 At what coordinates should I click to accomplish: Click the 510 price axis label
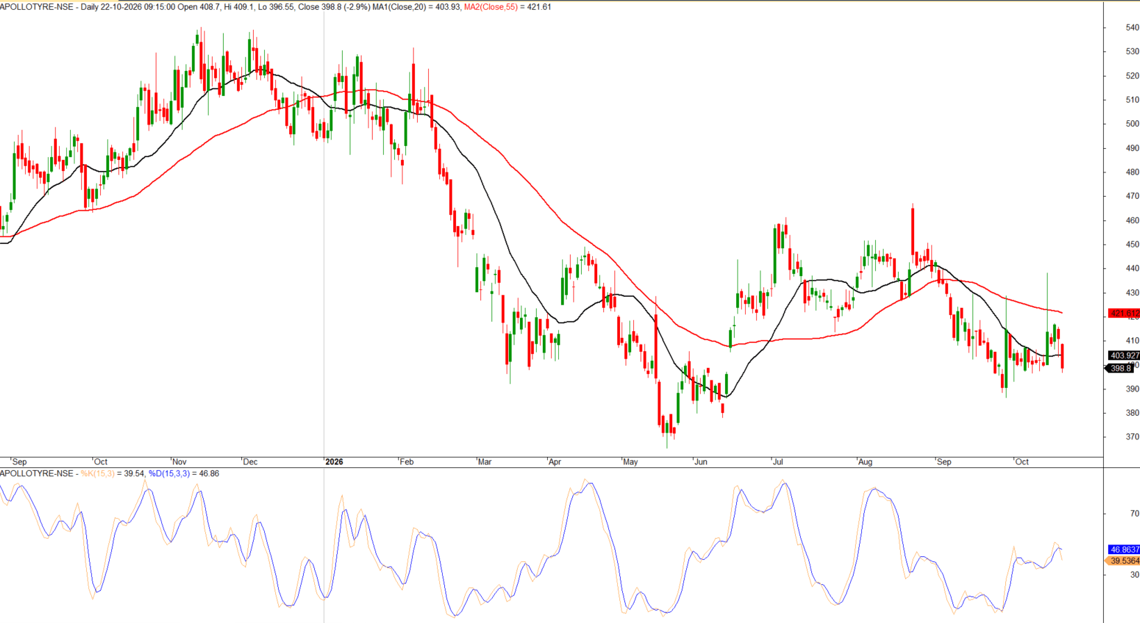click(x=1132, y=100)
